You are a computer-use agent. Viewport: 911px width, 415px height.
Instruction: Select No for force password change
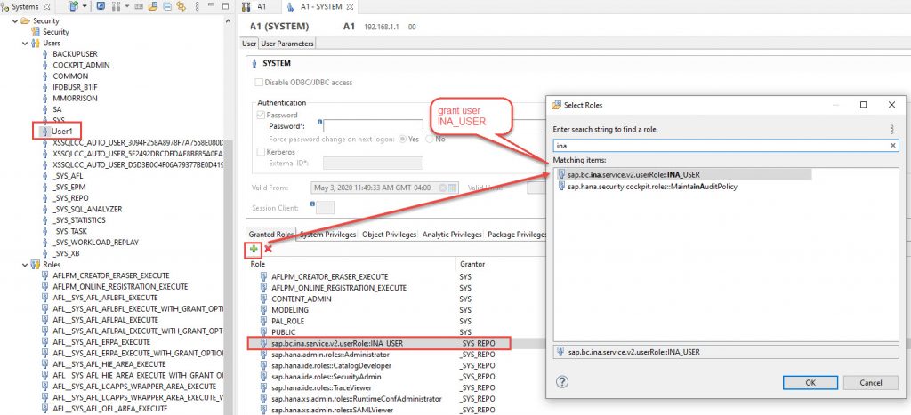(430, 140)
